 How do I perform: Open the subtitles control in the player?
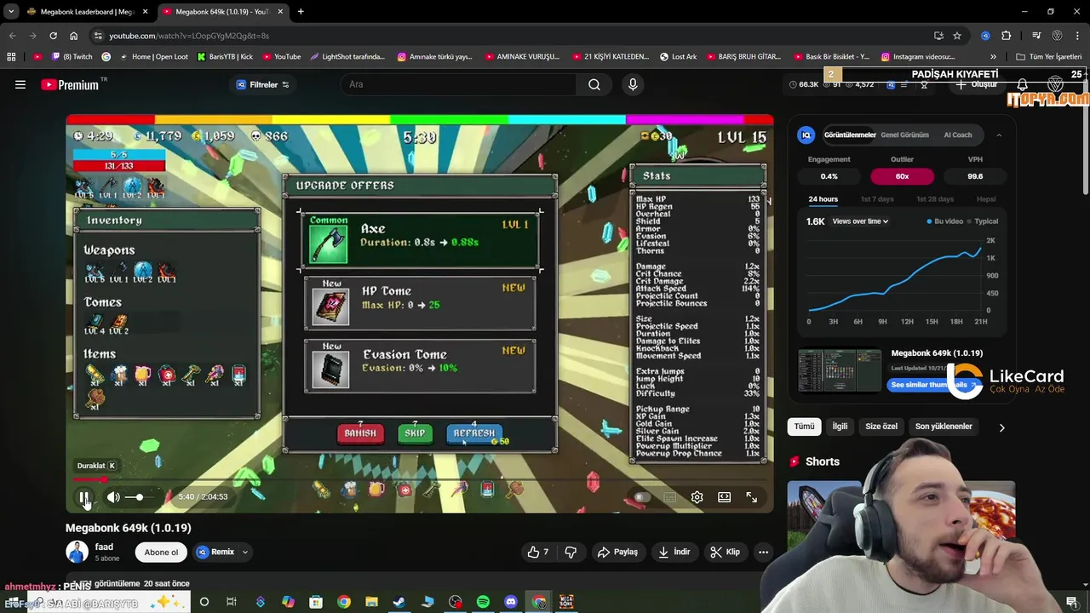[669, 497]
